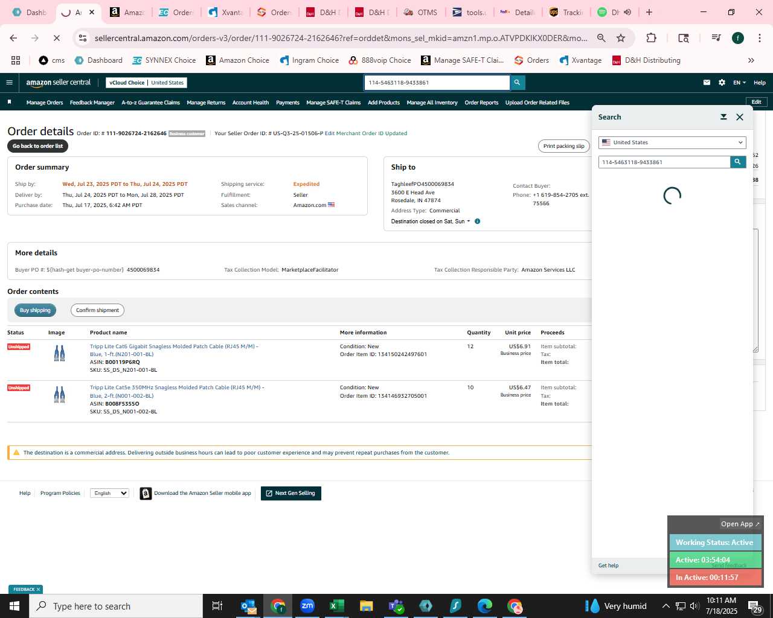Click the Next Gen Selling button
The image size is (773, 618).
coord(291,493)
